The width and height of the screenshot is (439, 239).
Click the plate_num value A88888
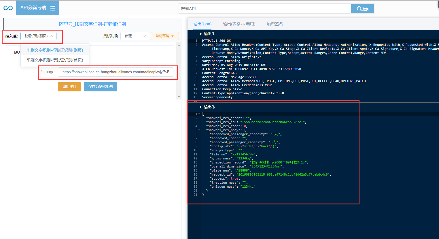(242, 170)
